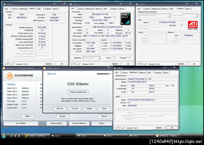Click OK in CPU-Z Mainboard window
The image size is (204, 145).
[172, 128]
